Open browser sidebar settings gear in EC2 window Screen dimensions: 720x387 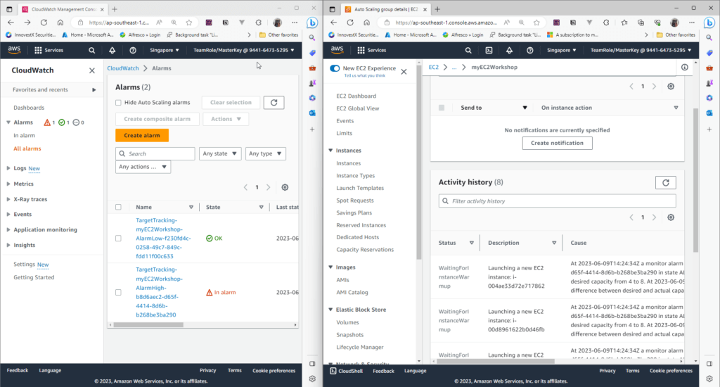point(709,379)
